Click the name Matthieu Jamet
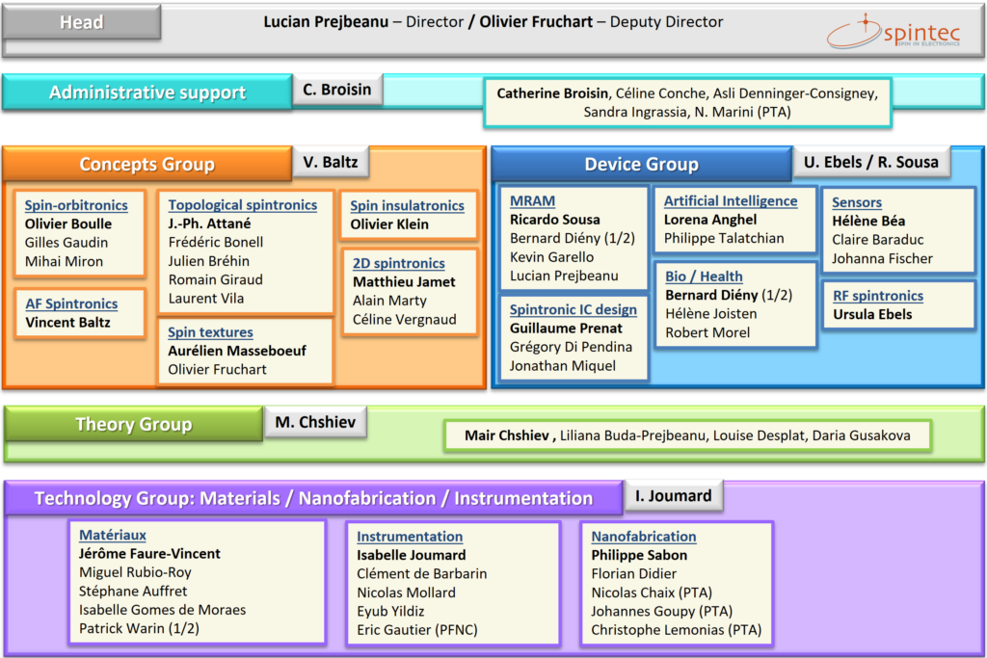Viewport: 987px width, 658px height. coord(404,282)
